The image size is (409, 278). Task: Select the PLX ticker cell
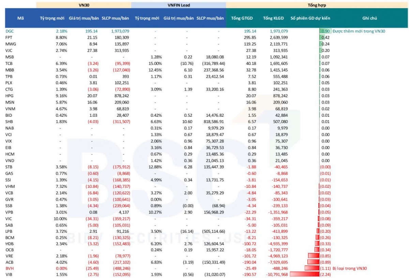(x=9, y=83)
